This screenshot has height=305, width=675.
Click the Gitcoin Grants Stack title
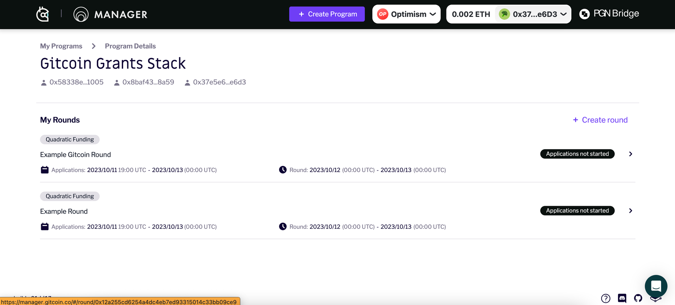tap(113, 63)
